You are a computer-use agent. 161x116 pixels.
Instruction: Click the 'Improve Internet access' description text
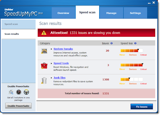tap(70, 54)
